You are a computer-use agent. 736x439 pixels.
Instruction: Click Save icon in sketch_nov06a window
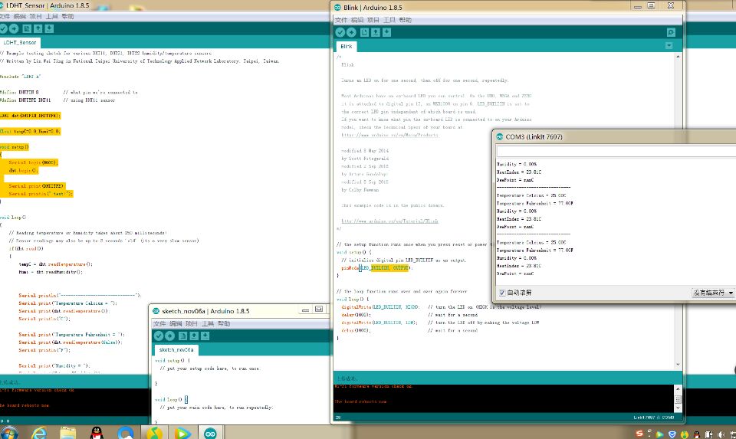point(205,336)
